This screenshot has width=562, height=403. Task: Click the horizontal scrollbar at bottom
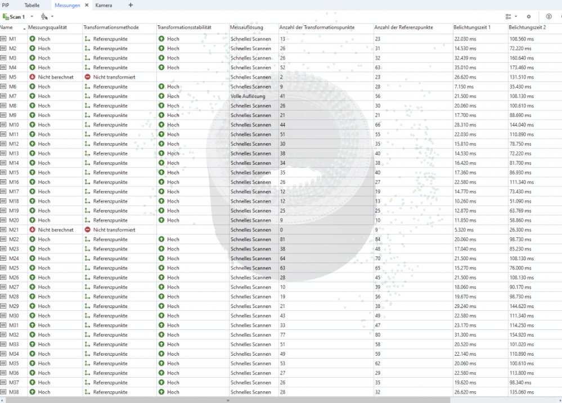pyautogui.click(x=227, y=400)
